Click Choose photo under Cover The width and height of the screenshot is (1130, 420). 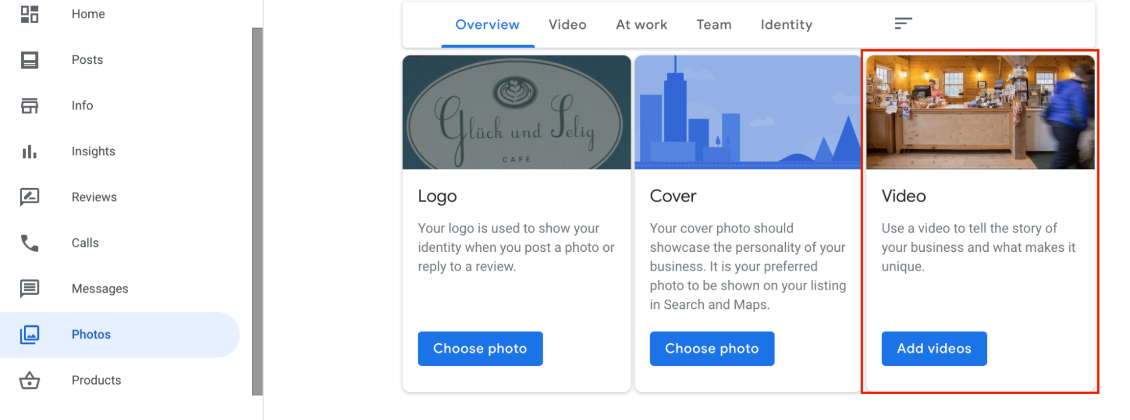[712, 348]
